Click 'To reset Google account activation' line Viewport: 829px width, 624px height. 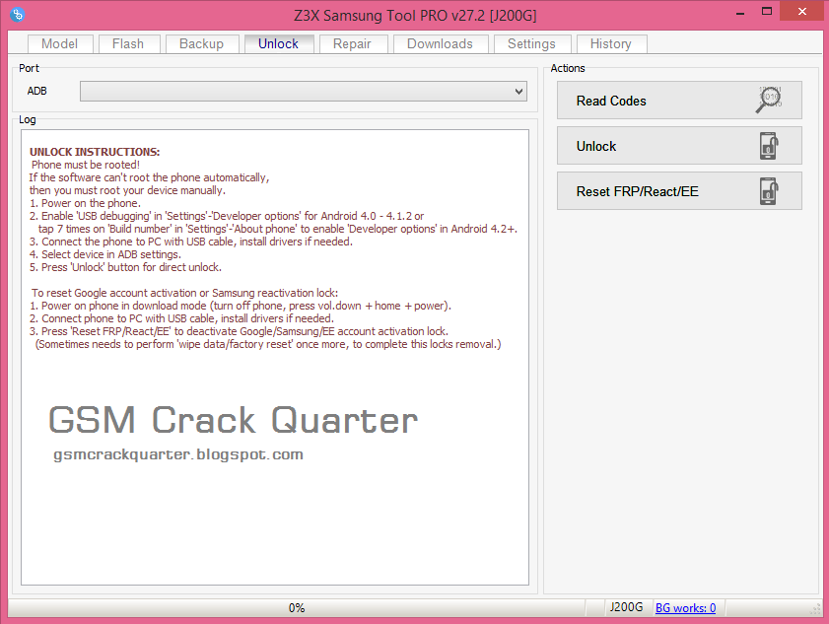tap(184, 293)
